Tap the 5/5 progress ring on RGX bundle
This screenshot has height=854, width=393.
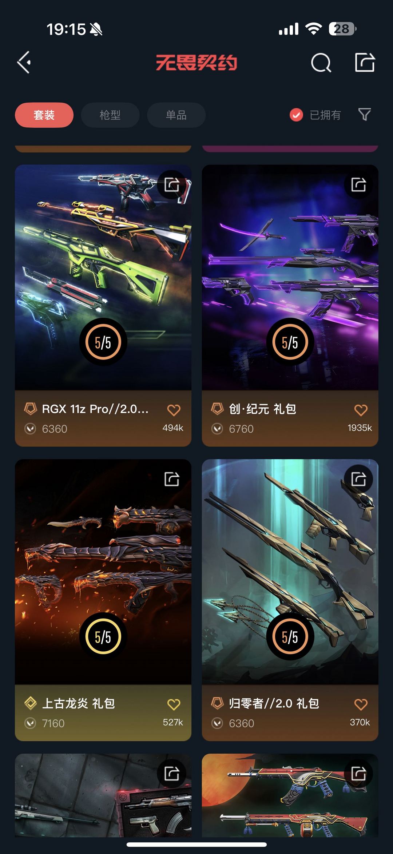(103, 342)
